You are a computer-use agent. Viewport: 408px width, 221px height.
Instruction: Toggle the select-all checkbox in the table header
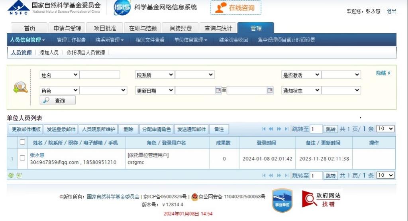point(23,142)
